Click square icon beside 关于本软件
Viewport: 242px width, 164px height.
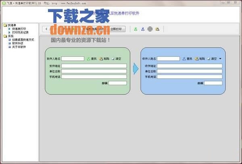(x=9, y=47)
